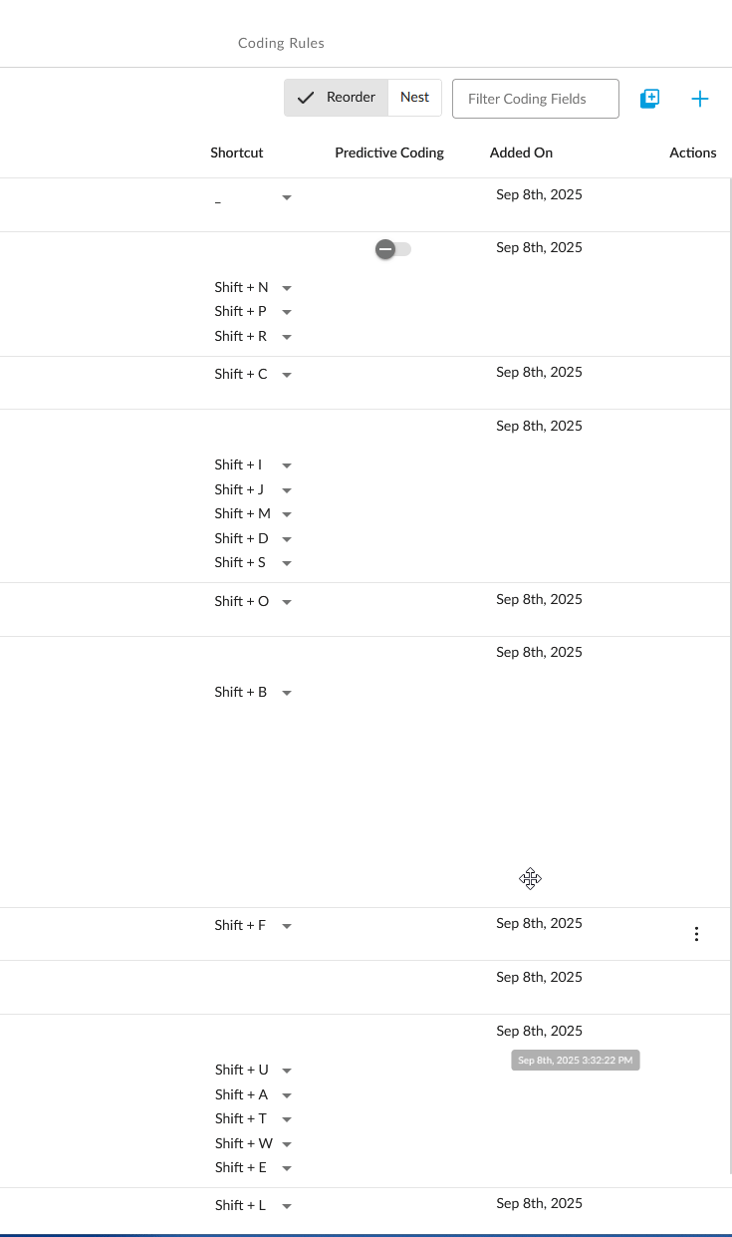
Task: Select the Reorder mode option
Action: 337,98
